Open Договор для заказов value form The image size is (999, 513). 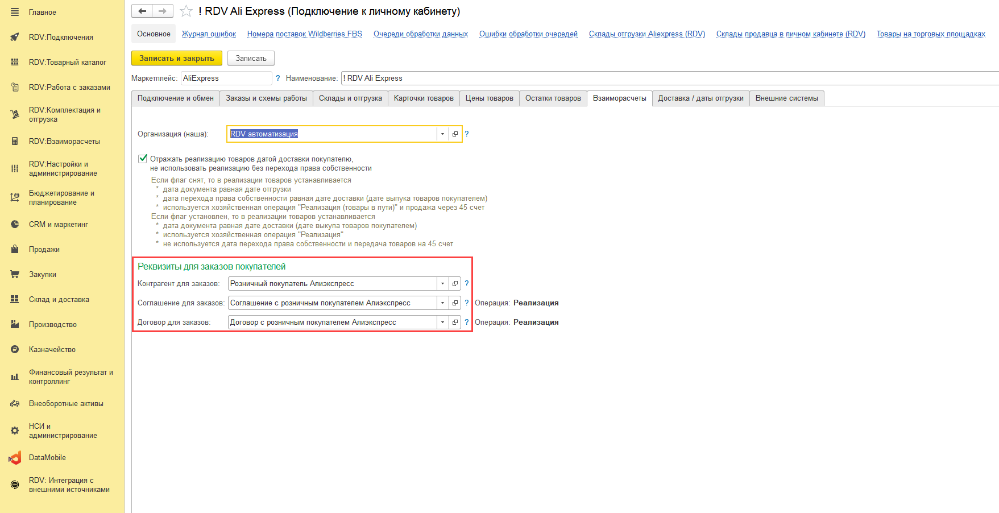tap(455, 322)
